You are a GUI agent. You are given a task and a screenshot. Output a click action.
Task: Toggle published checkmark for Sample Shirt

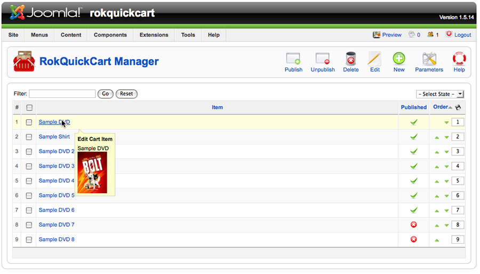click(413, 137)
